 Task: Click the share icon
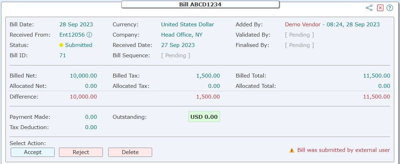click(369, 8)
